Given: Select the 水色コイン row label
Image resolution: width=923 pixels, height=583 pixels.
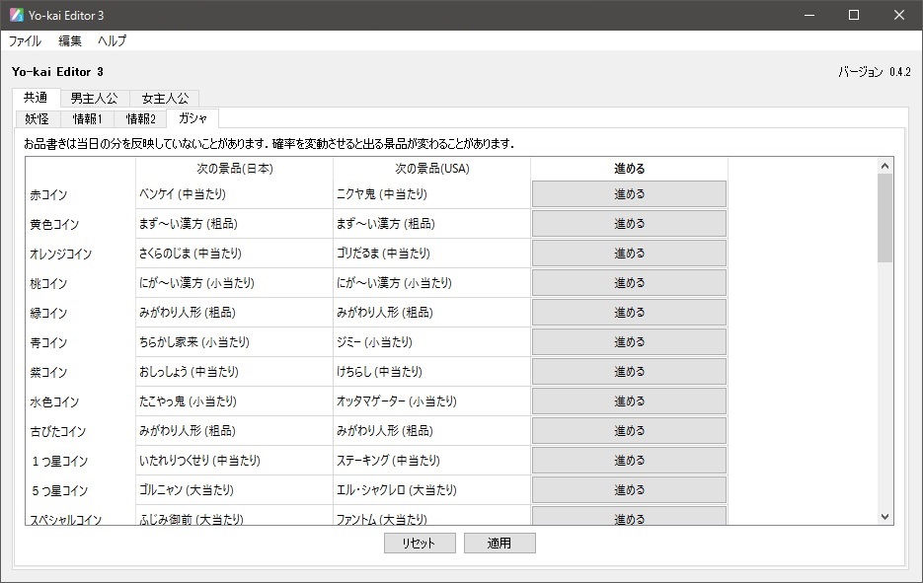Looking at the screenshot, I should tap(54, 401).
